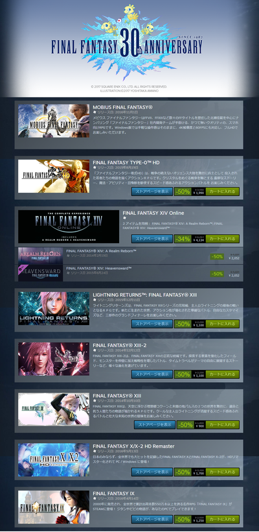Open MOBIUS FINAL FANTASY banner thumbnail

pos(54,121)
